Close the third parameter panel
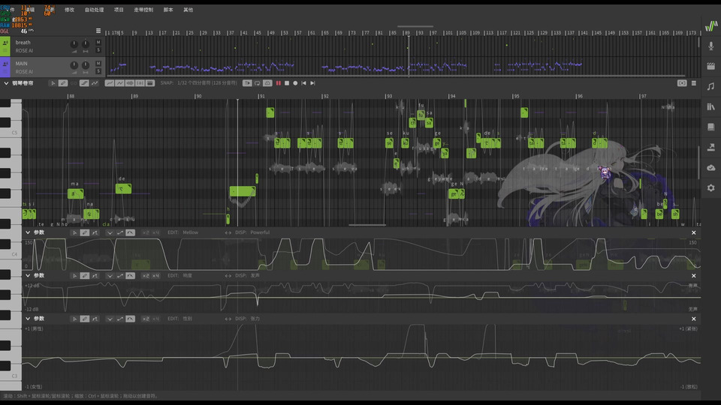The image size is (721, 405). (x=694, y=319)
